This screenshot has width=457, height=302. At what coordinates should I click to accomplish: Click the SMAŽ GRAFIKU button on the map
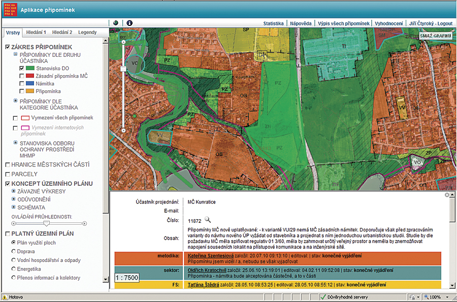[436, 37]
